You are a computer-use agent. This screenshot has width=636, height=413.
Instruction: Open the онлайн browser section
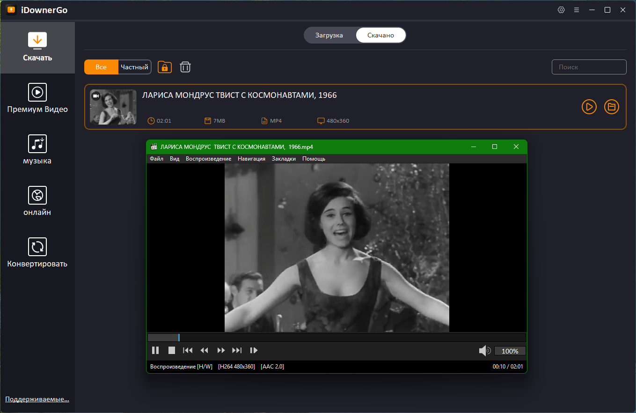pos(37,201)
